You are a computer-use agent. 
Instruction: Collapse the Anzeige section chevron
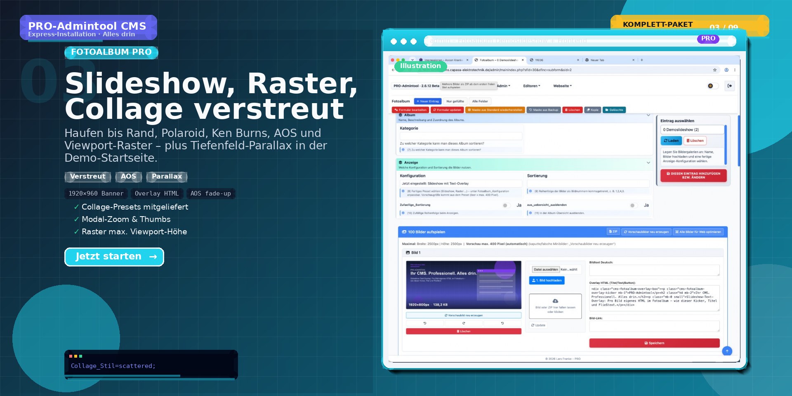point(648,163)
